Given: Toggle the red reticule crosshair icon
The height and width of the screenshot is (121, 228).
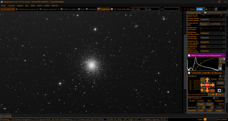Looking at the screenshot, I should (185, 9).
